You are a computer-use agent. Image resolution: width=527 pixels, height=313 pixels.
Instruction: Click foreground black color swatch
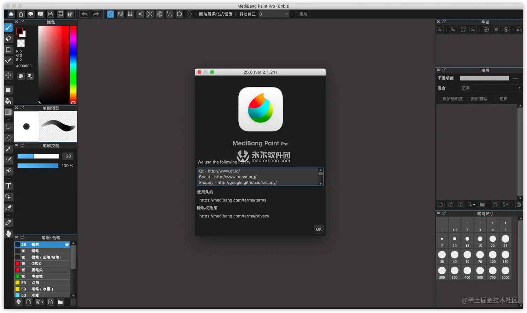(x=20, y=31)
